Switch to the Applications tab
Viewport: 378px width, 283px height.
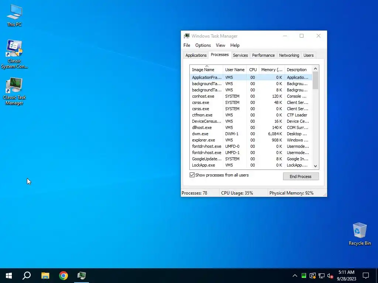click(x=196, y=55)
